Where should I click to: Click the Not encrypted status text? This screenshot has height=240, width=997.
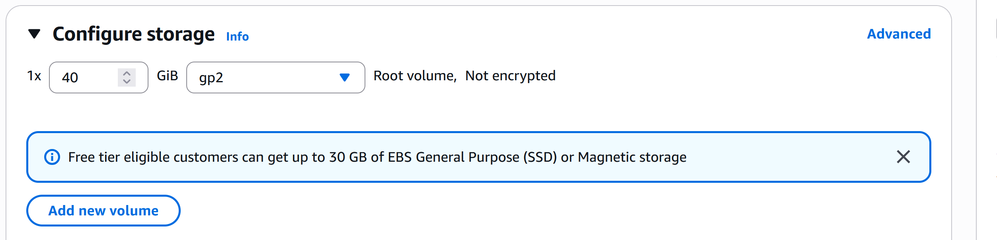click(510, 75)
